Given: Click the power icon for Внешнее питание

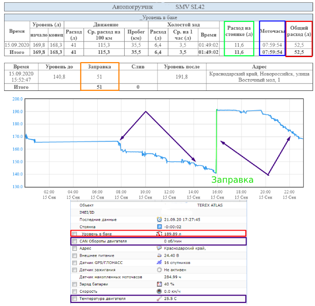Looking at the screenshot, I should coord(159,255).
